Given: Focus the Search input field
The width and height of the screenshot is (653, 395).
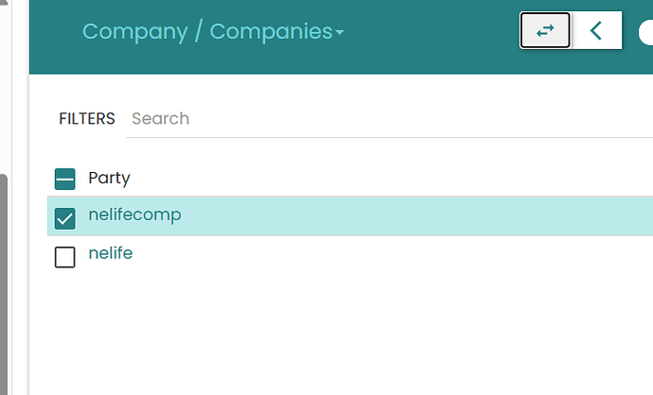Looking at the screenshot, I should click(389, 119).
